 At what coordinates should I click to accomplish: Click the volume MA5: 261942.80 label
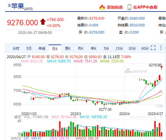[64, 117]
